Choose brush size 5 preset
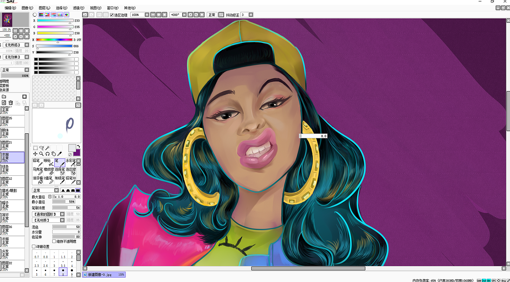 click(x=37, y=272)
